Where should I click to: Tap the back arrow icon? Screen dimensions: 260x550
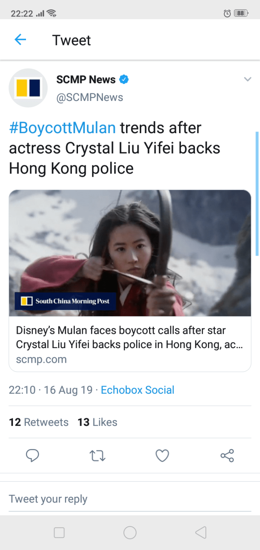(20, 39)
